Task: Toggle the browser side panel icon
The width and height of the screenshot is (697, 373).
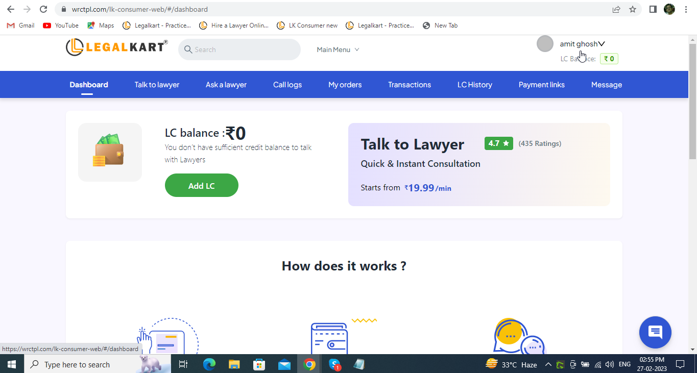Action: click(653, 9)
